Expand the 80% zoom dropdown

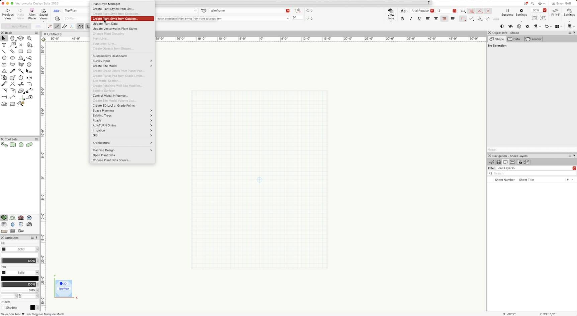point(545,10)
